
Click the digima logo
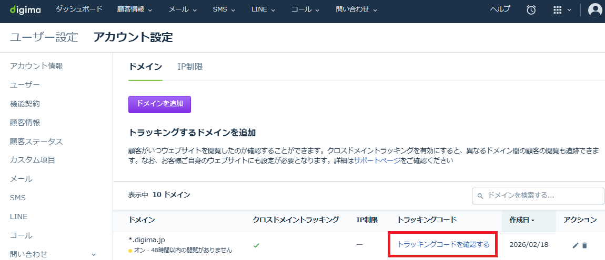pyautogui.click(x=25, y=9)
